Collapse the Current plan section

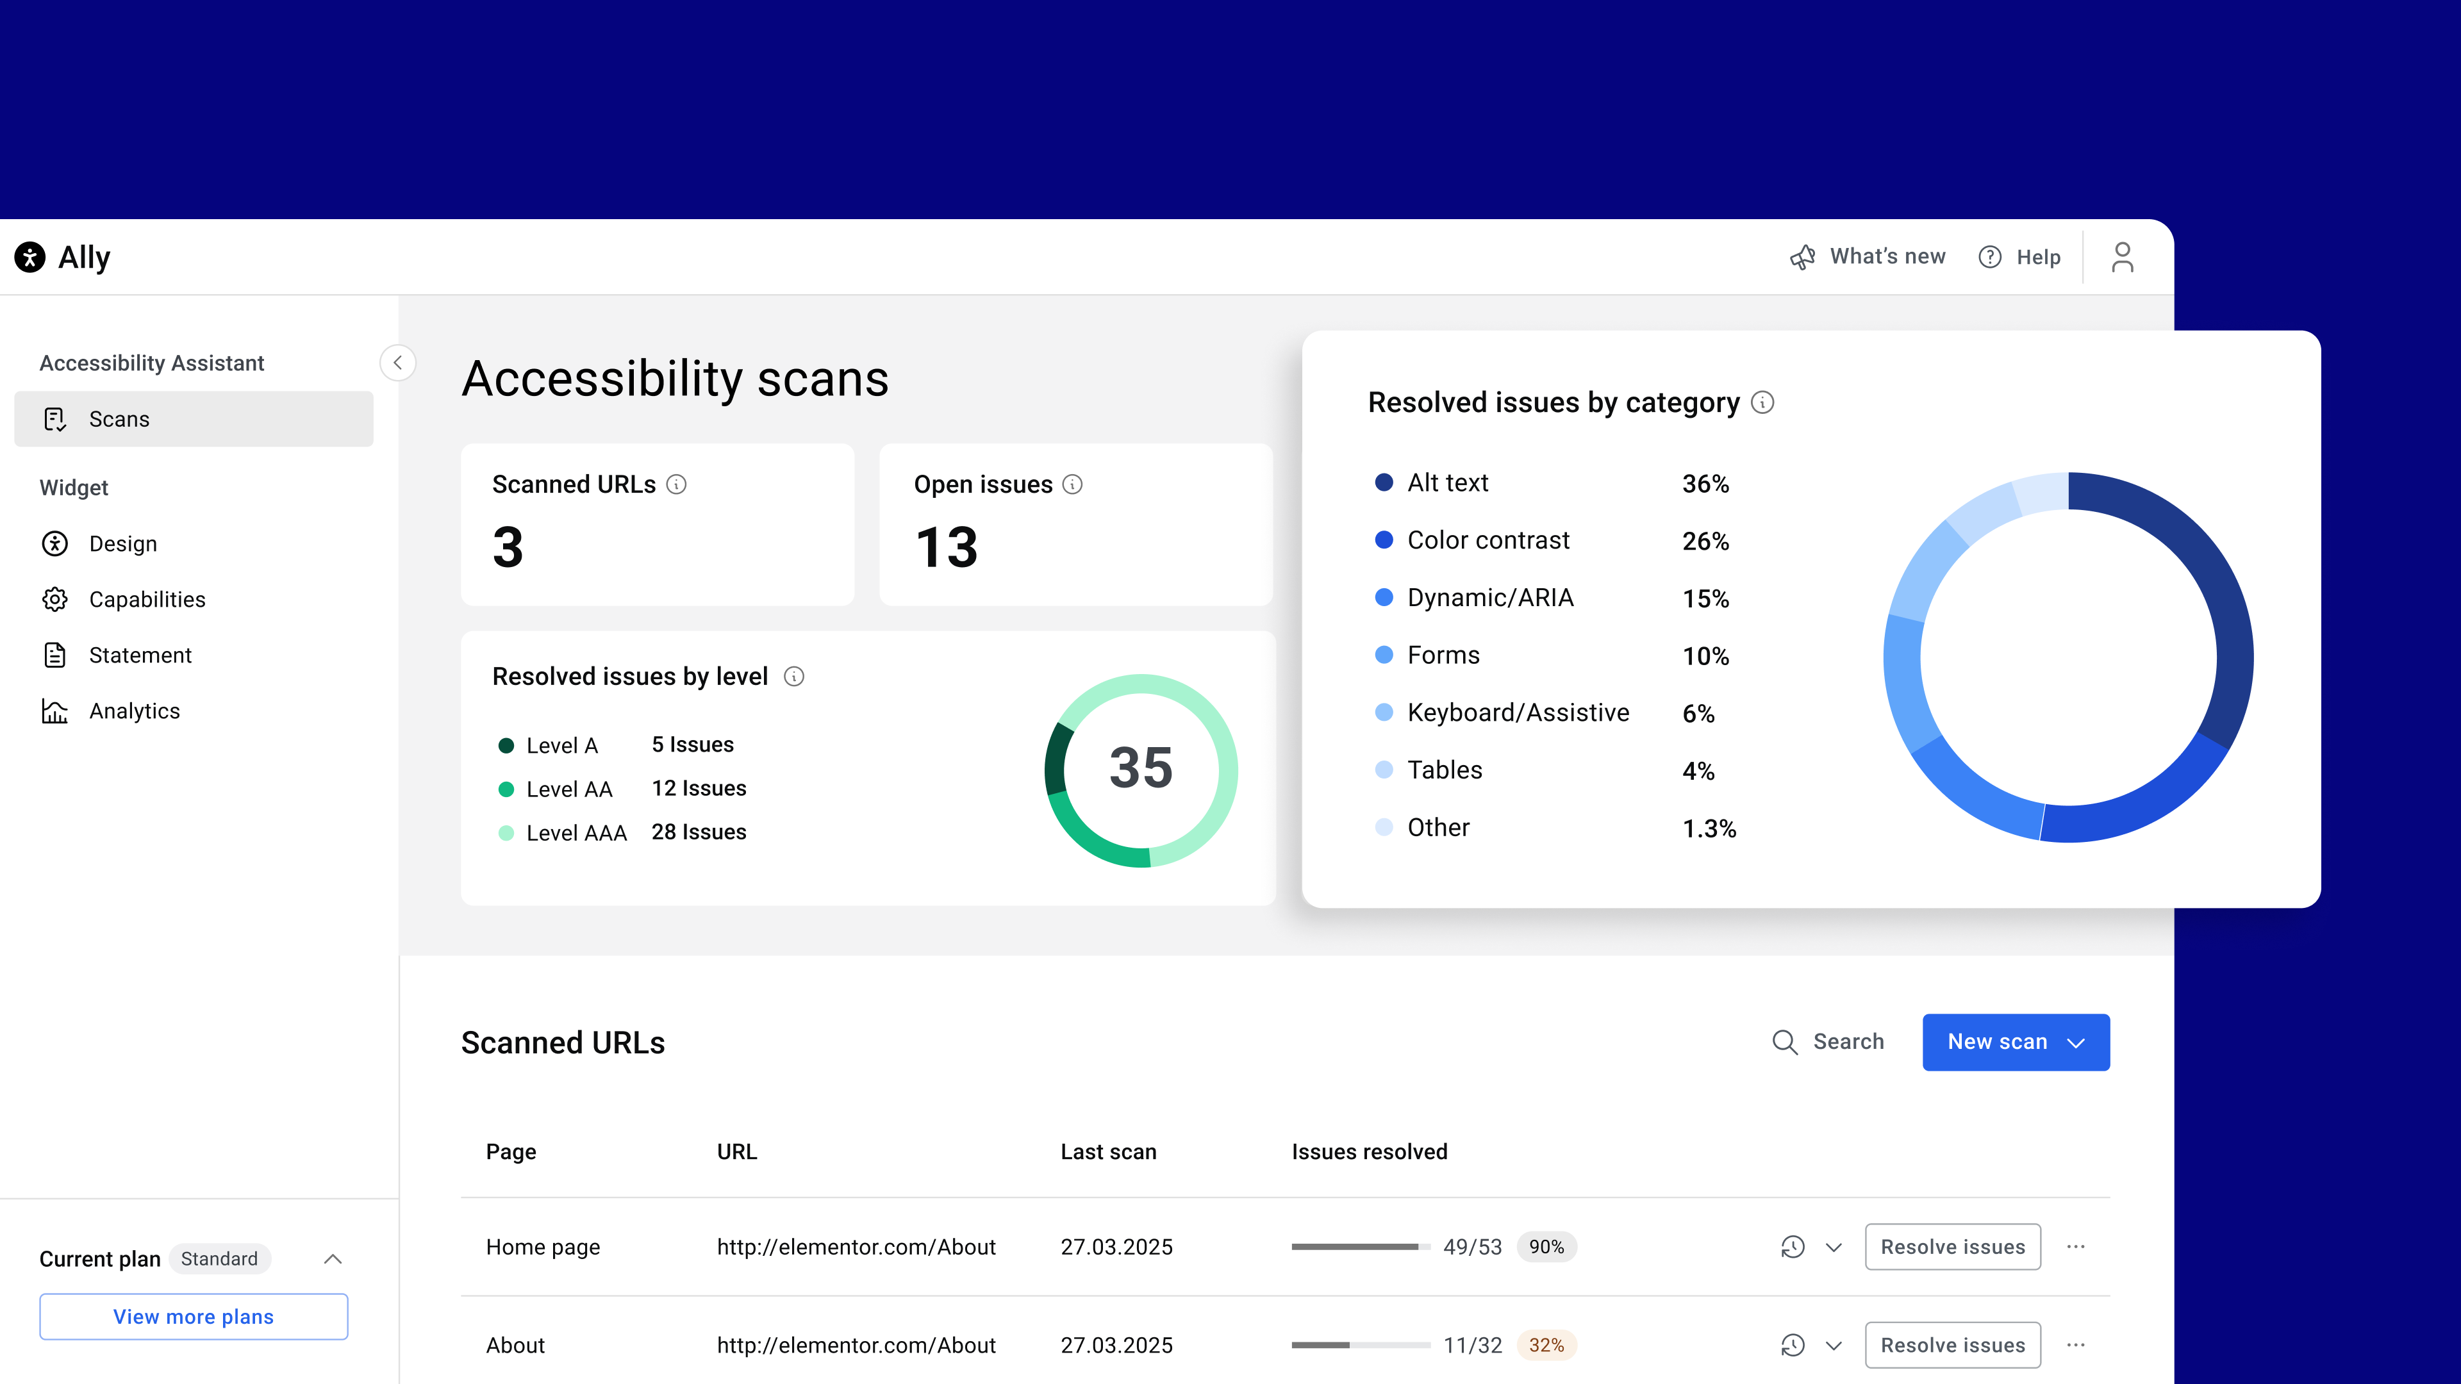tap(333, 1259)
